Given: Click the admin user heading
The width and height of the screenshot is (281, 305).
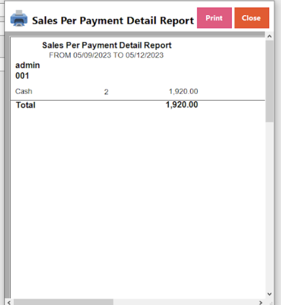Looking at the screenshot, I should [28, 65].
